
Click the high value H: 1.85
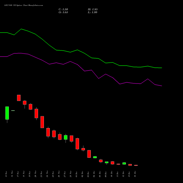tap(93, 10)
